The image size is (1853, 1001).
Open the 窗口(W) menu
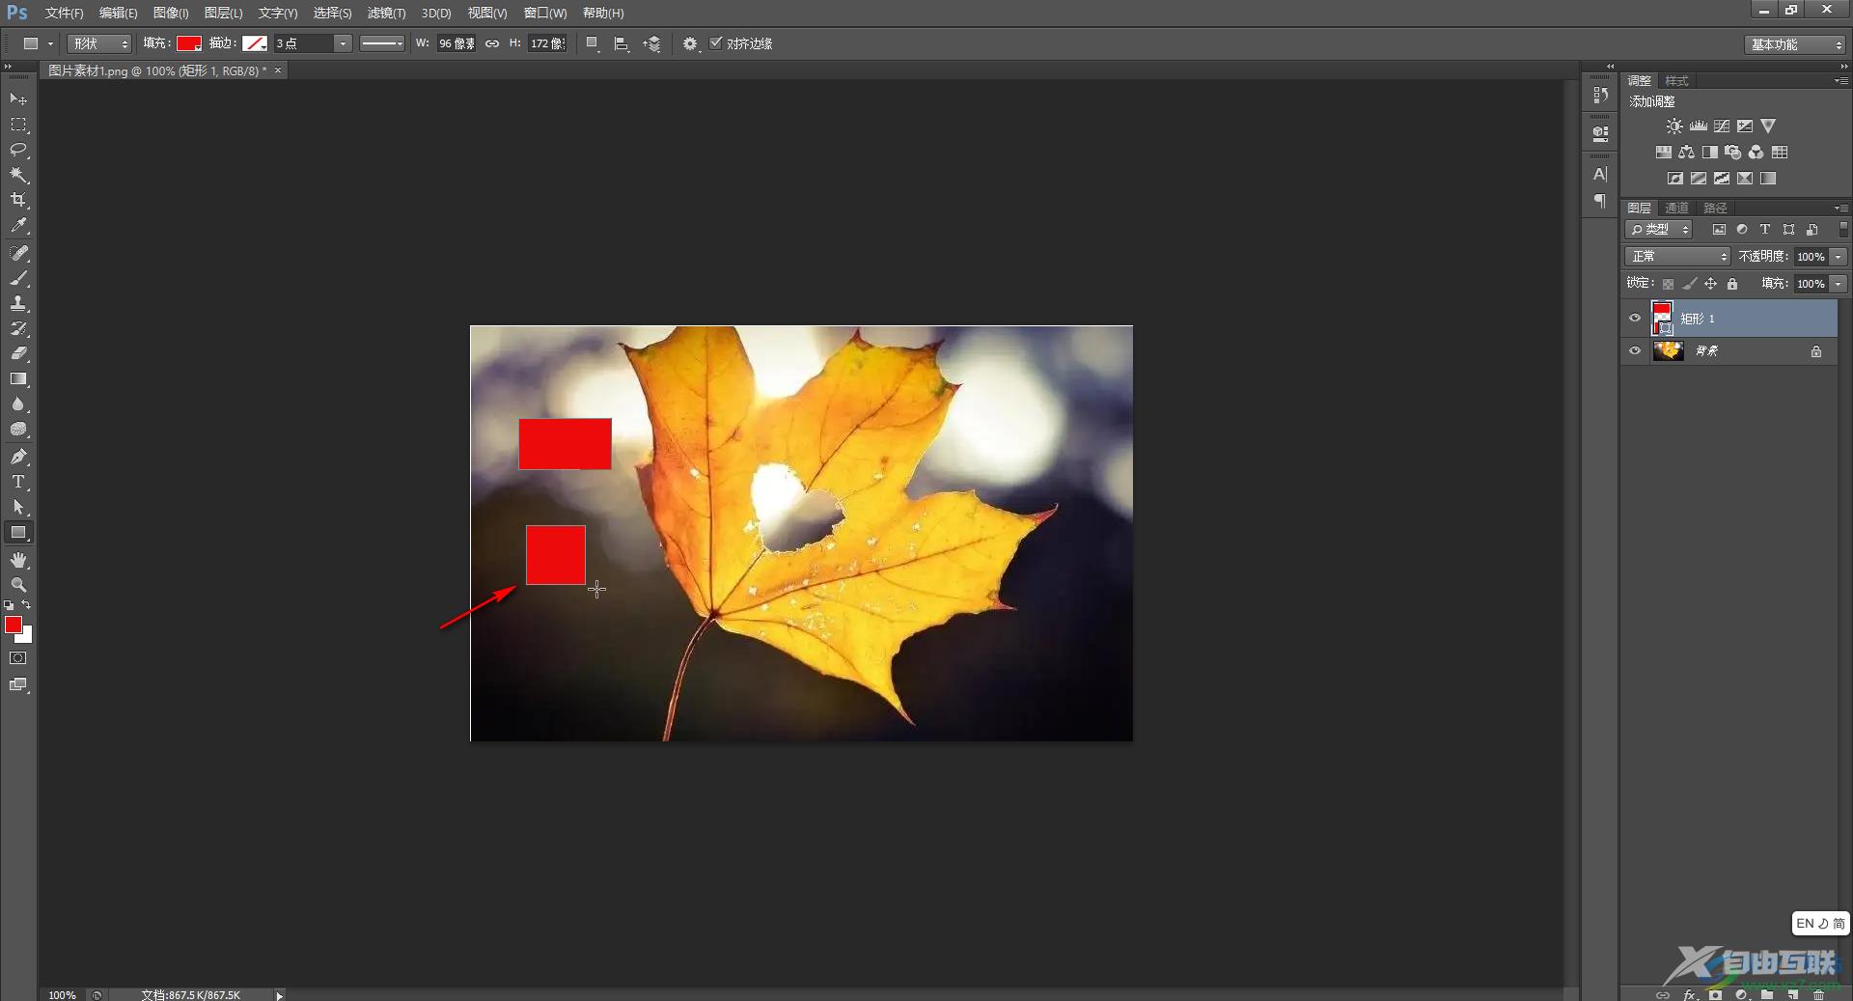[545, 13]
